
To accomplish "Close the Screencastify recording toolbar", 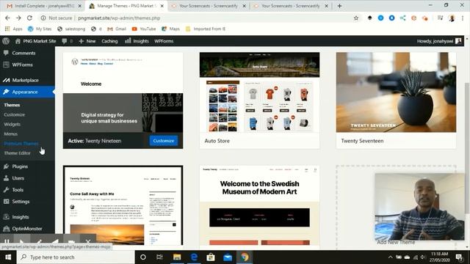I will pos(88,241).
